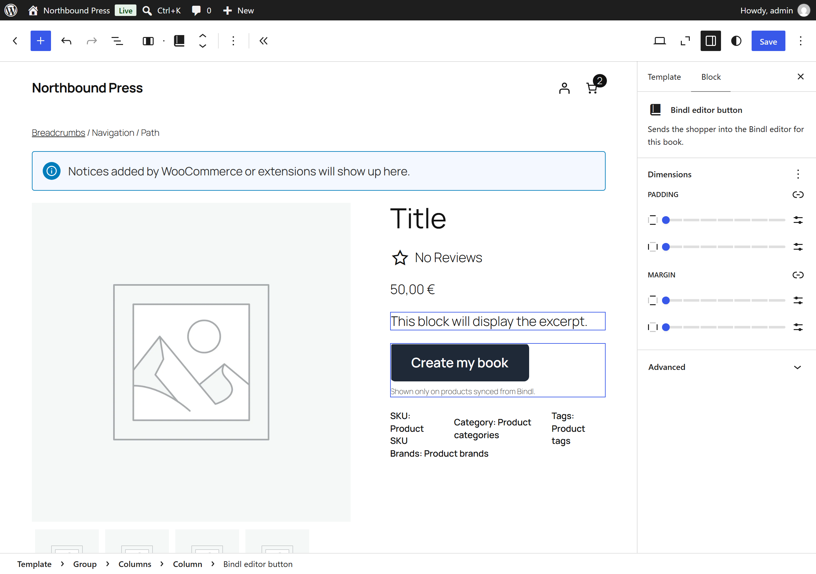Collapse the block toolbar with double chevron
The width and height of the screenshot is (816, 574).
(x=263, y=41)
